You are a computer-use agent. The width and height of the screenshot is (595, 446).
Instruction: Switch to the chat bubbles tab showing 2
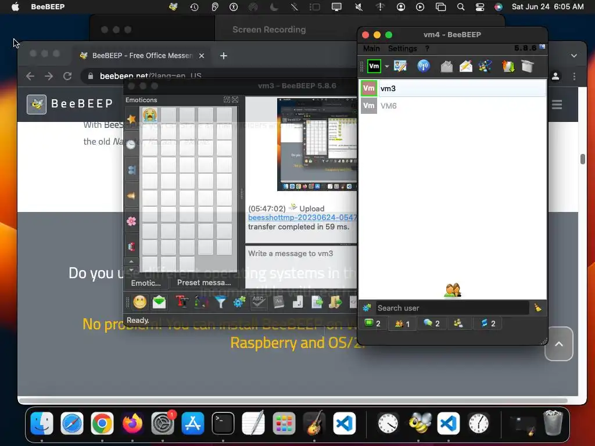[432, 323]
